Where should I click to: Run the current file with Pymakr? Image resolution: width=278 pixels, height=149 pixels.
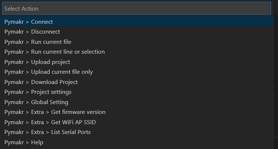click(x=38, y=42)
